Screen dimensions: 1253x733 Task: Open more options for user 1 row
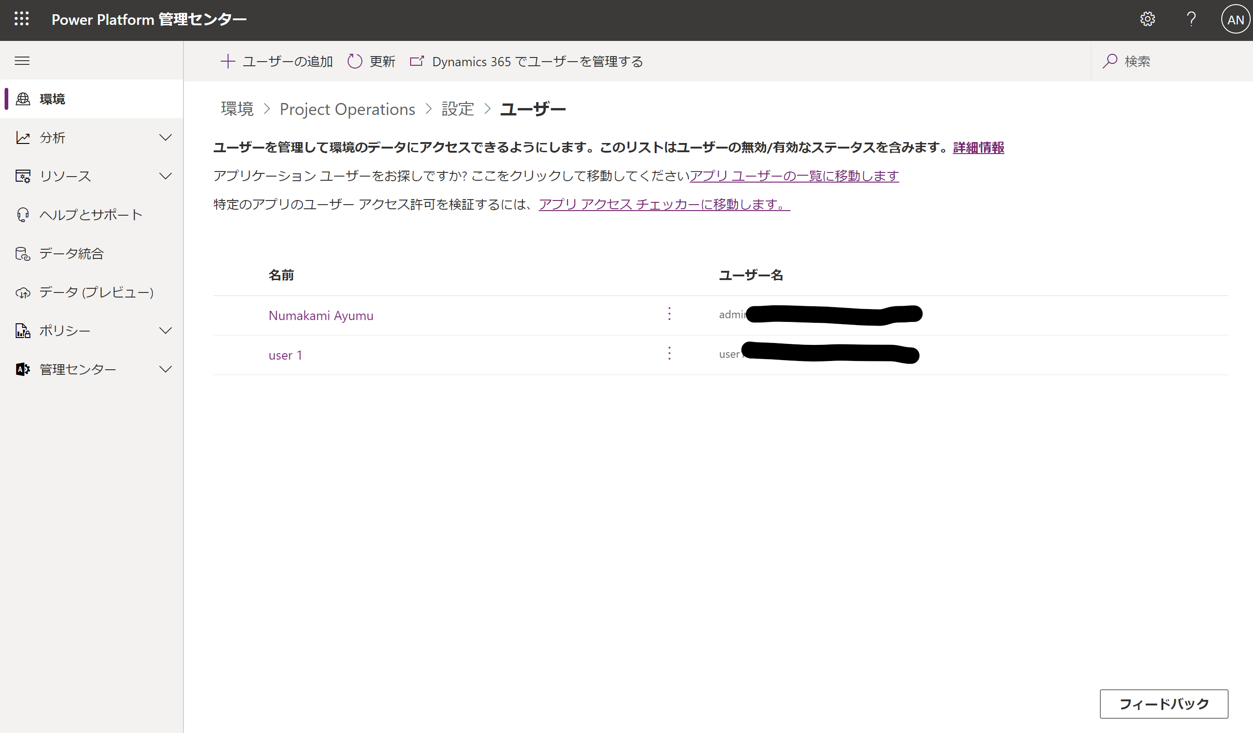coord(669,354)
